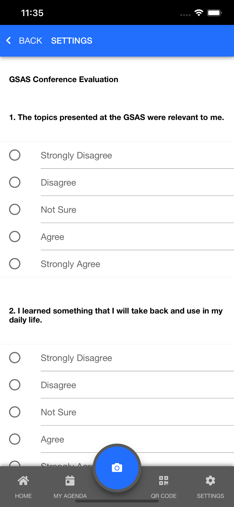The image size is (234, 507).
Task: Tap the Disagree label under question 1
Action: (x=58, y=183)
